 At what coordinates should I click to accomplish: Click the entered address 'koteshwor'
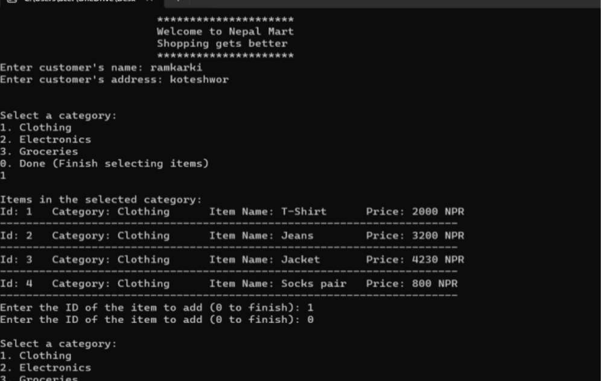(x=199, y=80)
